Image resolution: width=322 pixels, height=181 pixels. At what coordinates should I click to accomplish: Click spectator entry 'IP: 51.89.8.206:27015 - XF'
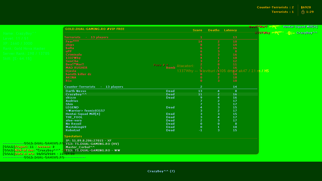[x=89, y=141]
